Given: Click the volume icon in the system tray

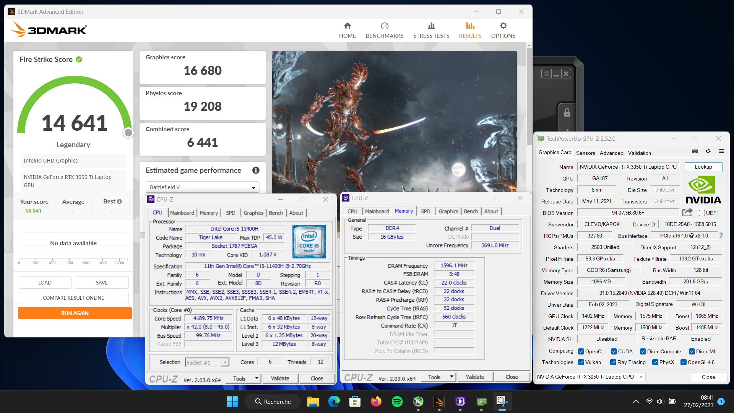Looking at the screenshot, I should 660,402.
